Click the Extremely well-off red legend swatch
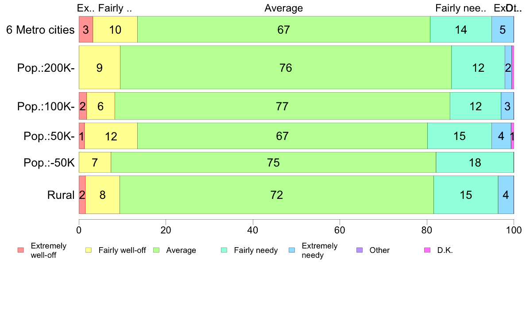The height and width of the screenshot is (326, 526). point(21,250)
